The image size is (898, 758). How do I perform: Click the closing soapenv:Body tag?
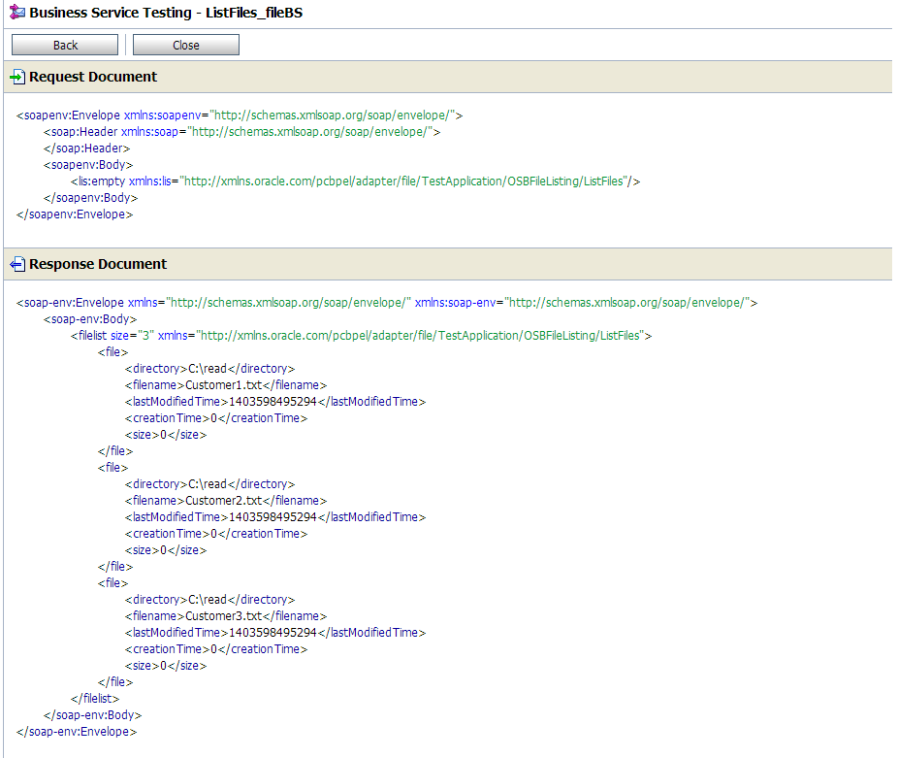click(x=90, y=198)
